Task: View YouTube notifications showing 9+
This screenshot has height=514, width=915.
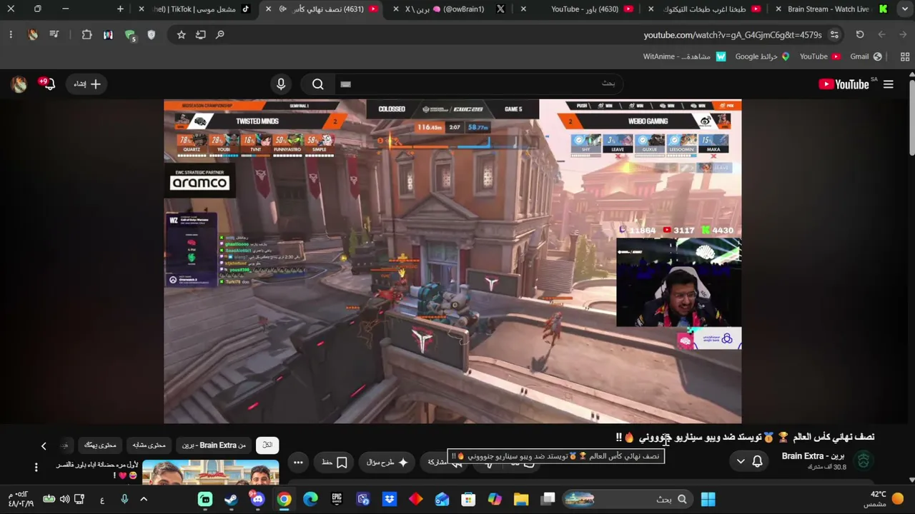Action: (x=47, y=84)
